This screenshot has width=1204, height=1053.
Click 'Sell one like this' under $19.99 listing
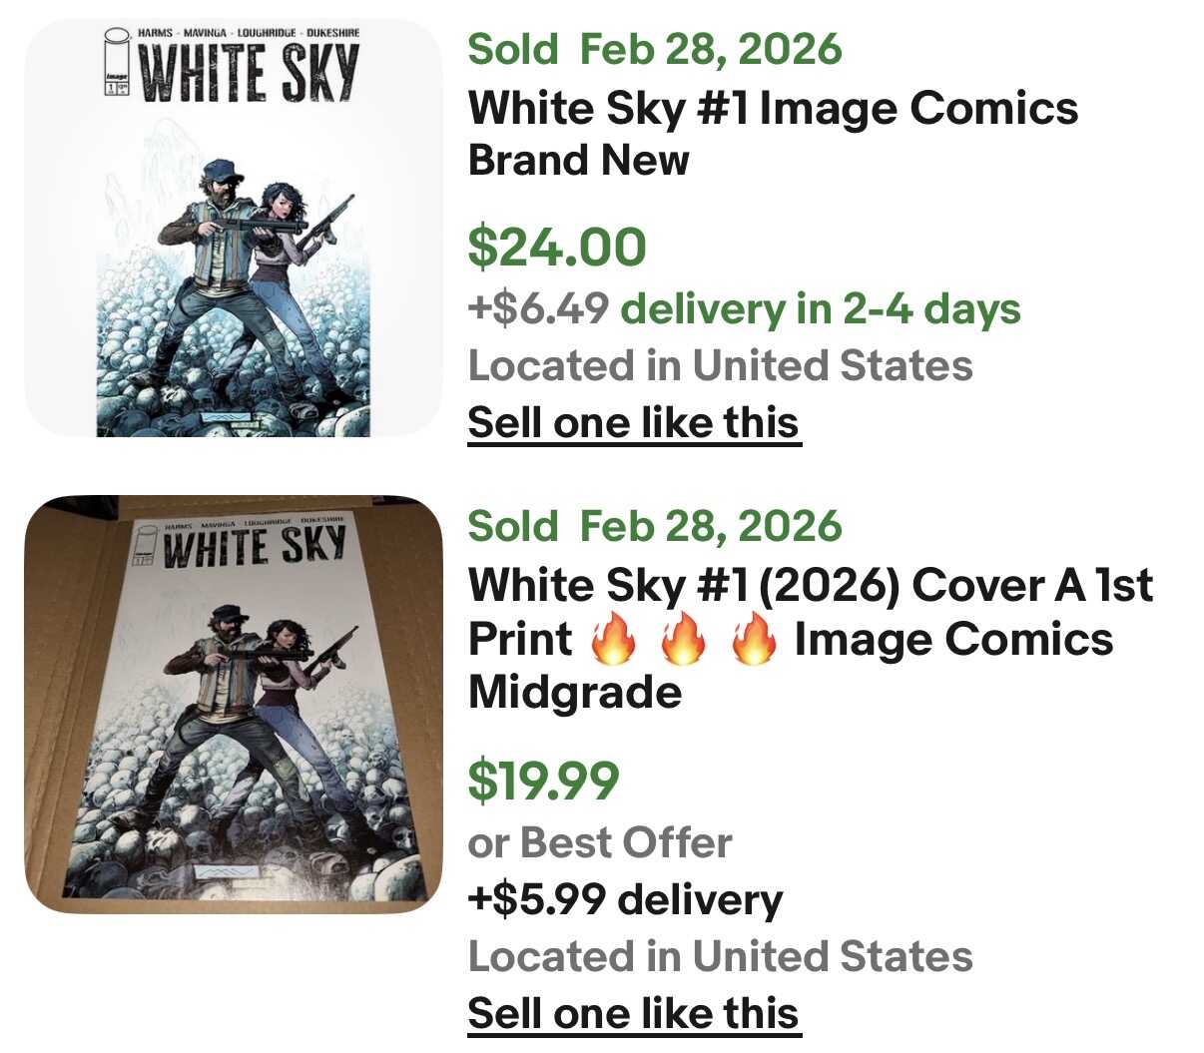(634, 1013)
